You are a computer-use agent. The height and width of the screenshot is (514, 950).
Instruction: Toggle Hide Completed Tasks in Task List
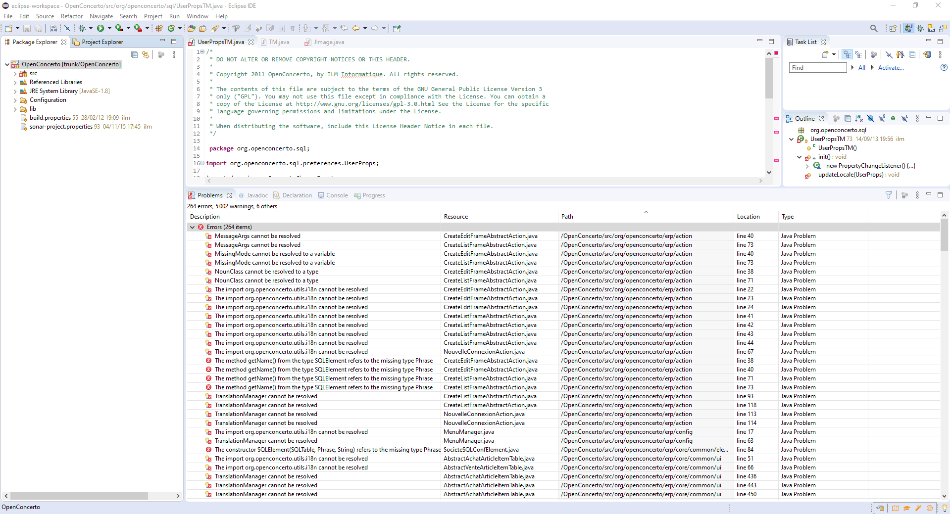(889, 54)
